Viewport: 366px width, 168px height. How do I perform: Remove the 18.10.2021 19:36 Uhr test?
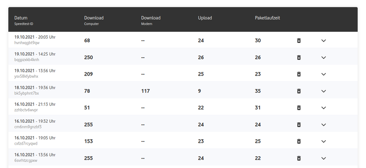[x=299, y=91]
